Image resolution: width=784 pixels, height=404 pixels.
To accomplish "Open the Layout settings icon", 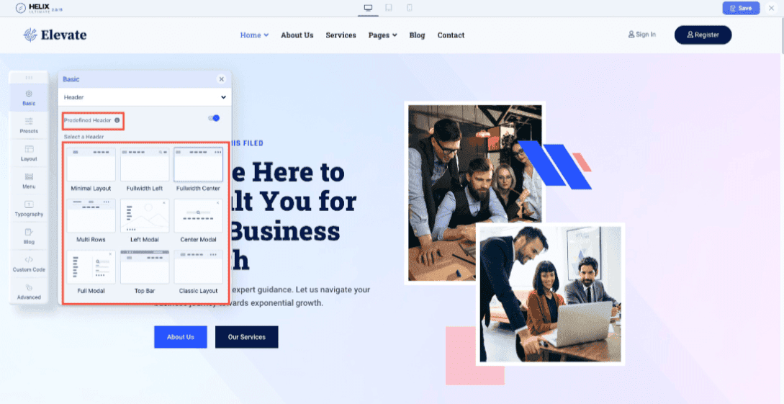I will coord(29,153).
